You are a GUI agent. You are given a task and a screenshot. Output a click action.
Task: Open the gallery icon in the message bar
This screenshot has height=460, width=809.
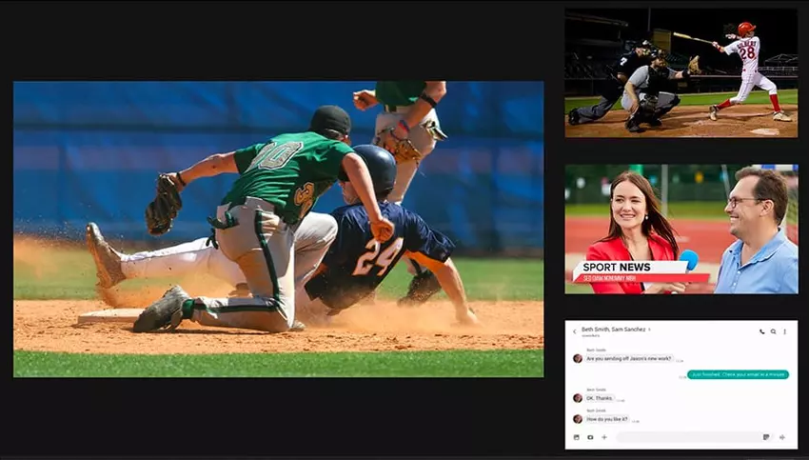[576, 437]
